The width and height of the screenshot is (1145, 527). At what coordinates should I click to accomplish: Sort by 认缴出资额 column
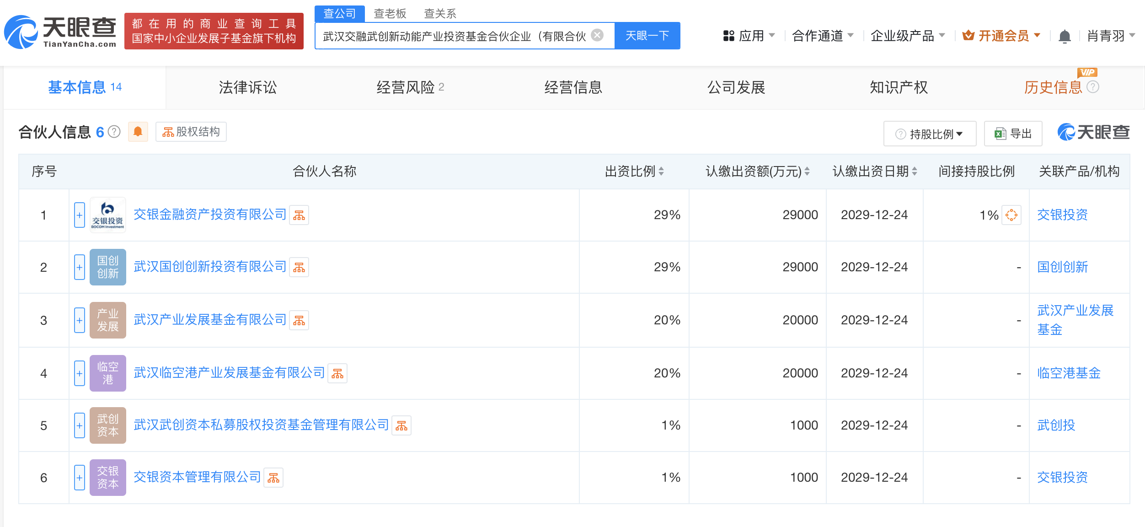(807, 172)
